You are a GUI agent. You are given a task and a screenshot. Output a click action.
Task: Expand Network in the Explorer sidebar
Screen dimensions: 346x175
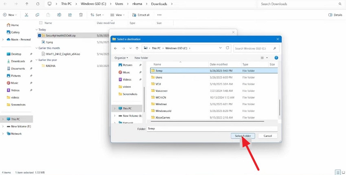pyautogui.click(x=3, y=134)
